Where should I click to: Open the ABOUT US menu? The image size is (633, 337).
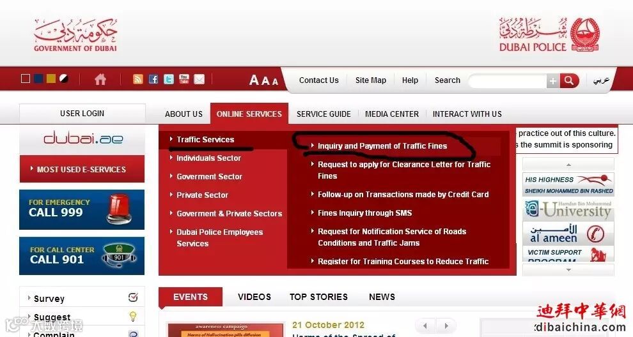coord(184,114)
